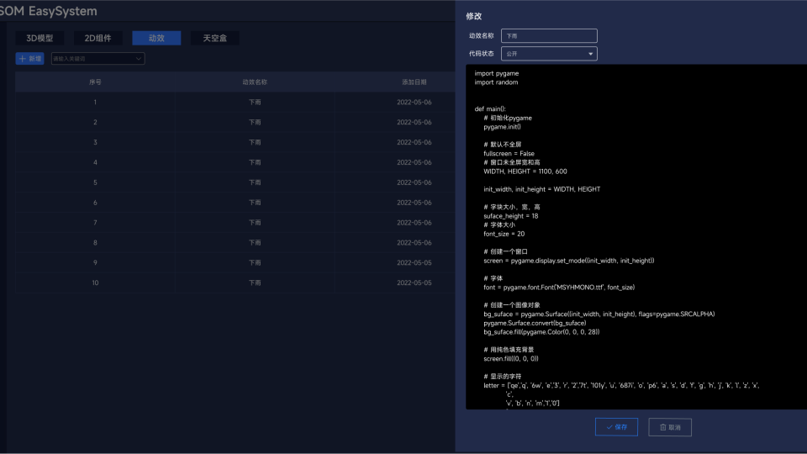Viewport: 807px width, 454px height.
Task: Switch to the 2D组件 tab
Action: pos(98,39)
